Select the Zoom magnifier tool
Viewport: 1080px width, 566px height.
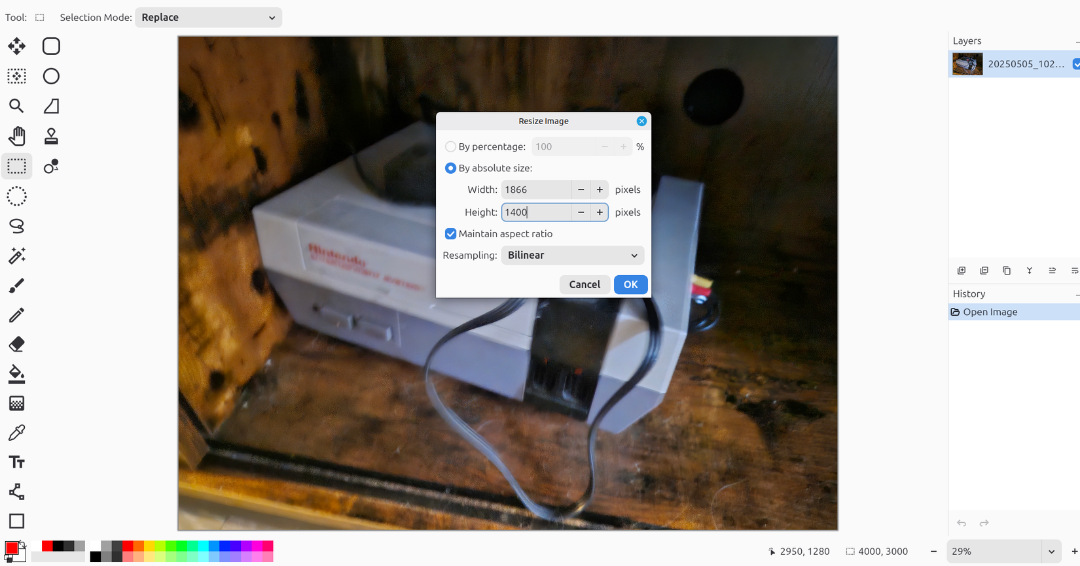click(x=16, y=106)
